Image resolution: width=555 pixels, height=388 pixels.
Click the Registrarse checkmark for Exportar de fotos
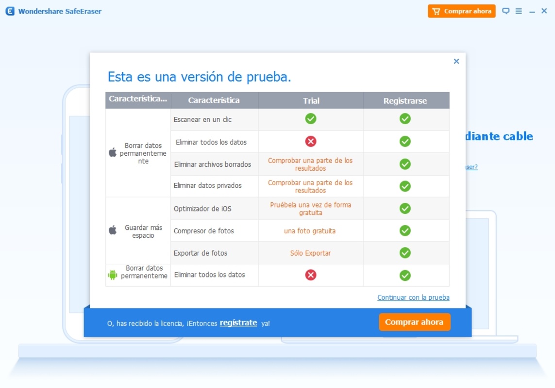pyautogui.click(x=405, y=253)
